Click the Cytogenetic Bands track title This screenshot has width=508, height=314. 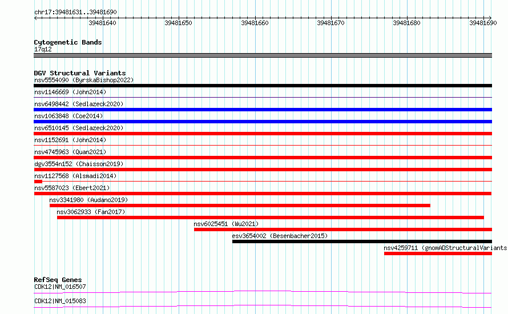tap(68, 42)
